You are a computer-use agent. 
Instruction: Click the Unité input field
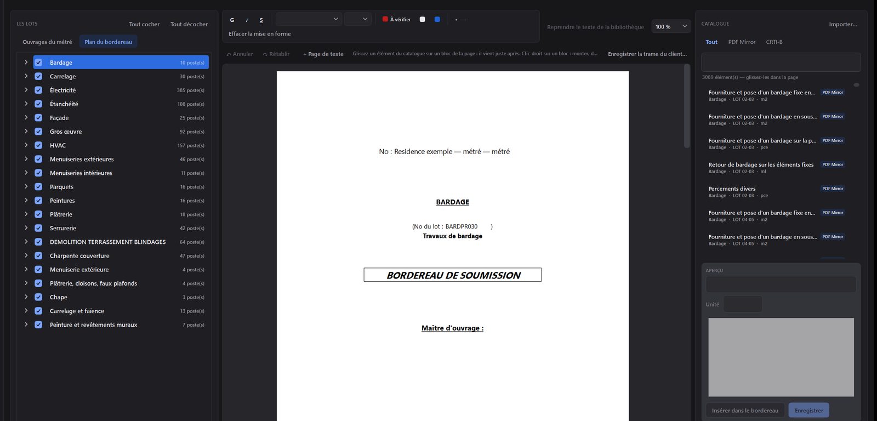[x=743, y=304]
